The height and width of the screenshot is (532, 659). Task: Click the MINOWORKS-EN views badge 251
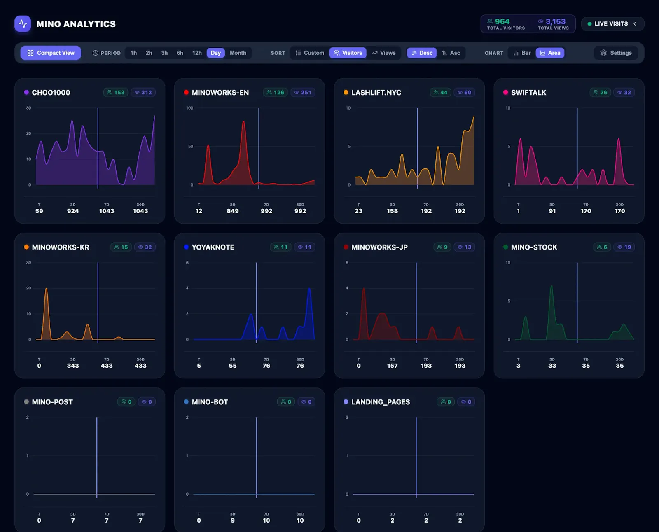tap(303, 92)
